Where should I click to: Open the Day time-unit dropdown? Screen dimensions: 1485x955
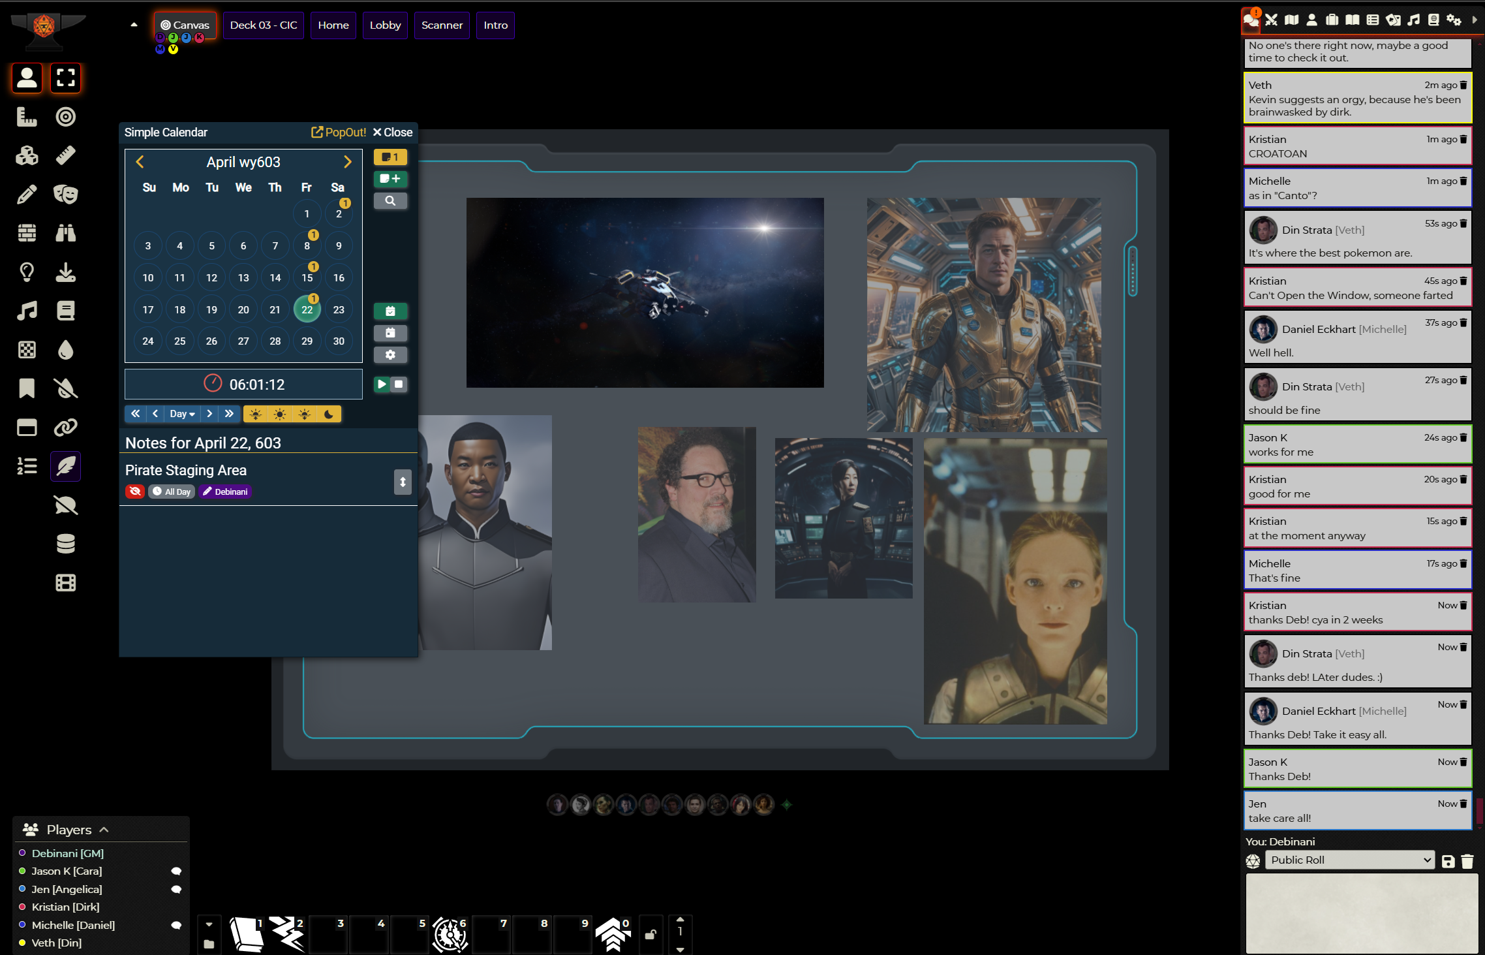[182, 414]
